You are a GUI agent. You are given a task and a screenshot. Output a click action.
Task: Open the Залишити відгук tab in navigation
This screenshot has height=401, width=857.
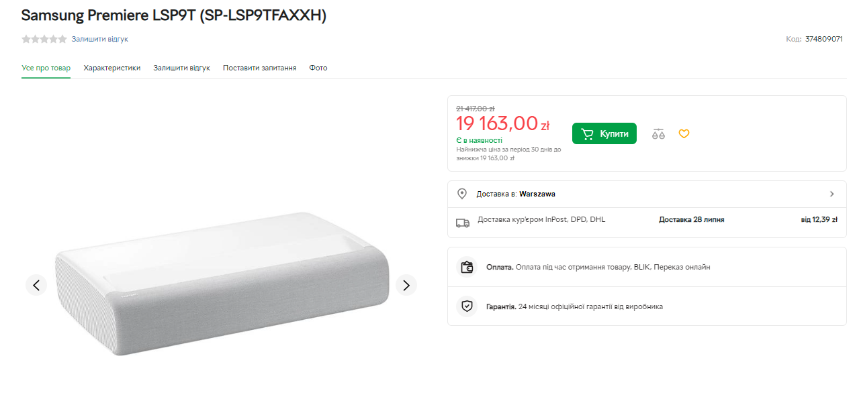(x=181, y=68)
